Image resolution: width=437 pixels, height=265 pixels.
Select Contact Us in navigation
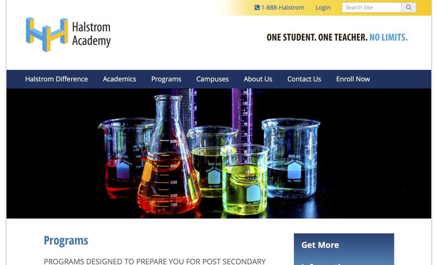click(304, 79)
